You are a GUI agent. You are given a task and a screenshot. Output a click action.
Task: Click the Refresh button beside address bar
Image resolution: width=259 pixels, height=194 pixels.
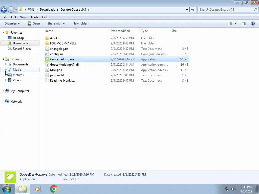(192, 10)
